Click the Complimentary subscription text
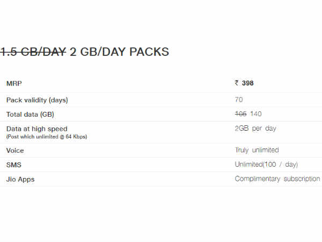This screenshot has width=322, height=242. (277, 179)
